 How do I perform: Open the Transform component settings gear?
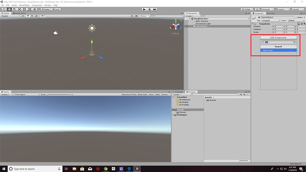click(305, 24)
